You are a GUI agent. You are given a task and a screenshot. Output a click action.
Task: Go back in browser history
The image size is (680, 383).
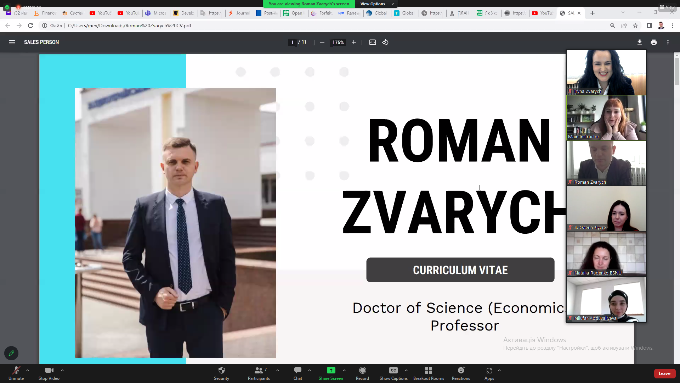[x=8, y=26]
